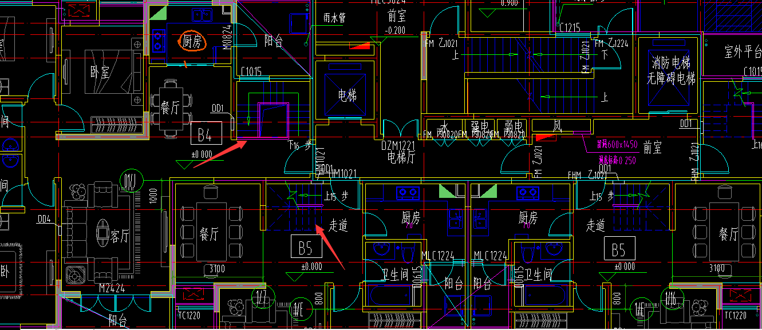The image size is (762, 330).
Task: Select the oval coffee table in the 客厅
Action: [x=102, y=234]
